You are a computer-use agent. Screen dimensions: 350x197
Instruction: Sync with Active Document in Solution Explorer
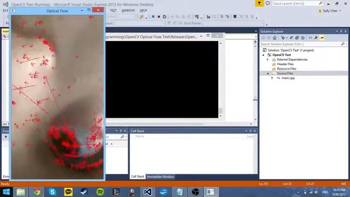click(291, 38)
